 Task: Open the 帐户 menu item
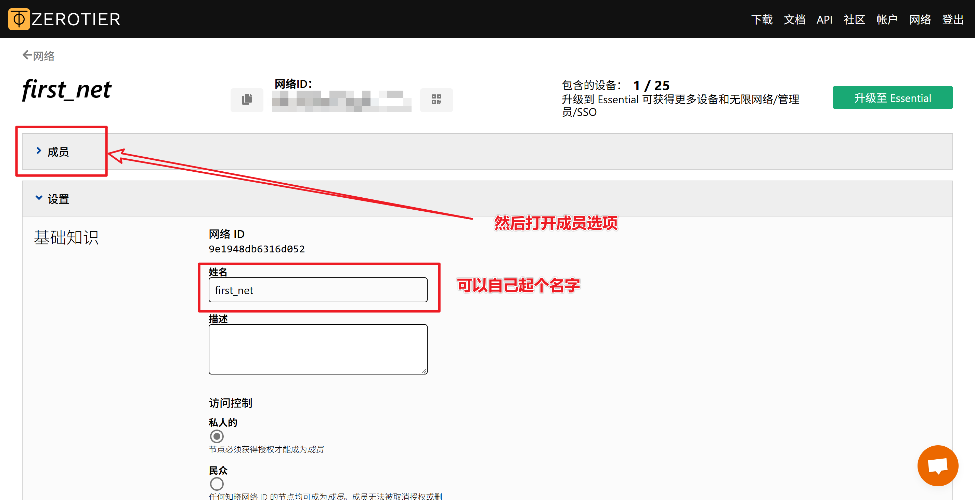887,19
